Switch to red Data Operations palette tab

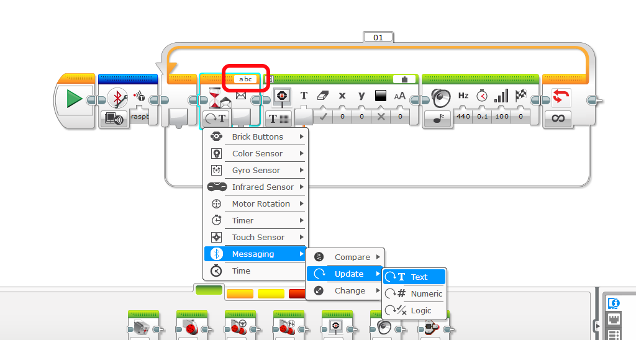(298, 293)
